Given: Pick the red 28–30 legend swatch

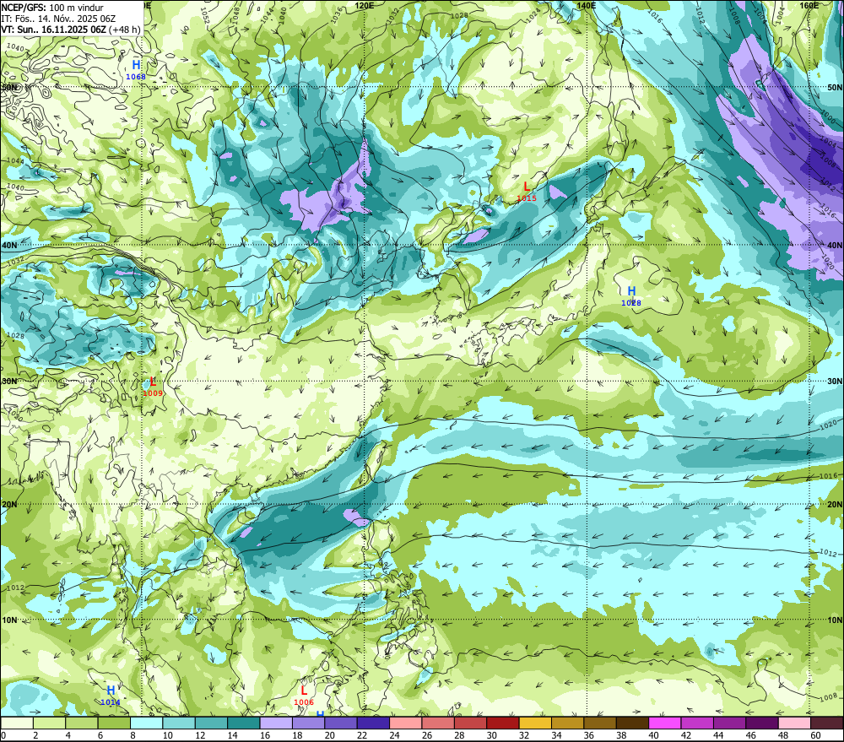Looking at the screenshot, I should pos(470,723).
